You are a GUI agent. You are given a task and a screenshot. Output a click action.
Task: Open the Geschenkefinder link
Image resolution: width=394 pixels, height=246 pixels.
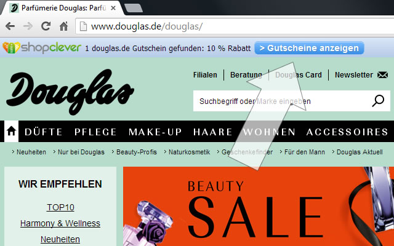point(247,152)
